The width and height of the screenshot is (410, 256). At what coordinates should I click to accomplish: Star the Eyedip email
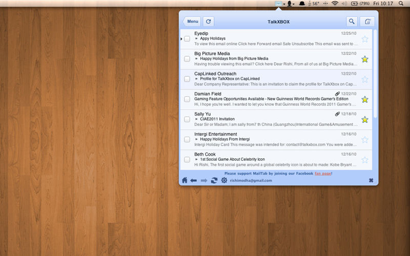(x=365, y=39)
